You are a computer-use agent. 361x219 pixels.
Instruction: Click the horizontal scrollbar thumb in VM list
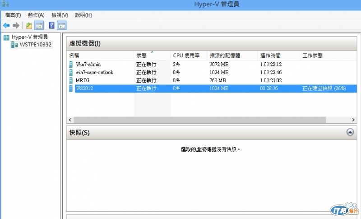(x=199, y=120)
